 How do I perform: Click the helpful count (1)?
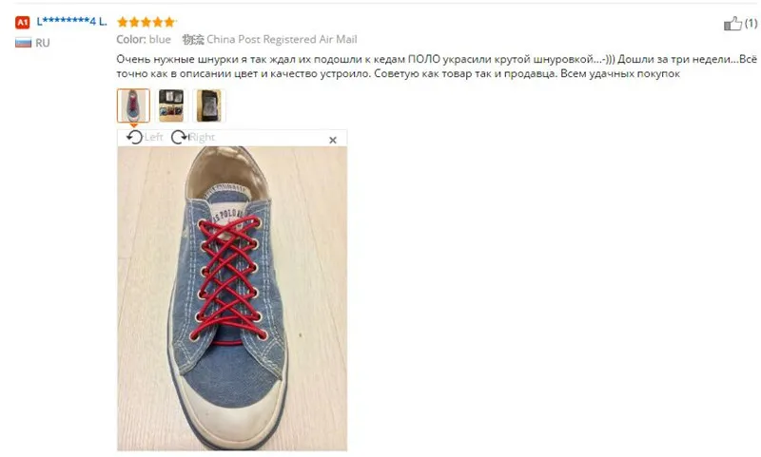tap(751, 23)
